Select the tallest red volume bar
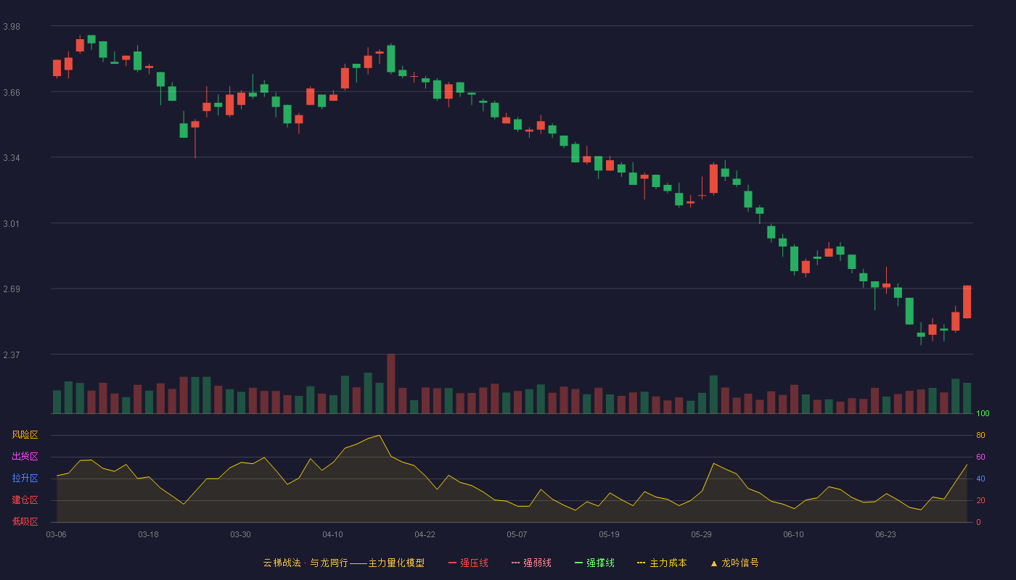The image size is (1016, 580). [391, 384]
